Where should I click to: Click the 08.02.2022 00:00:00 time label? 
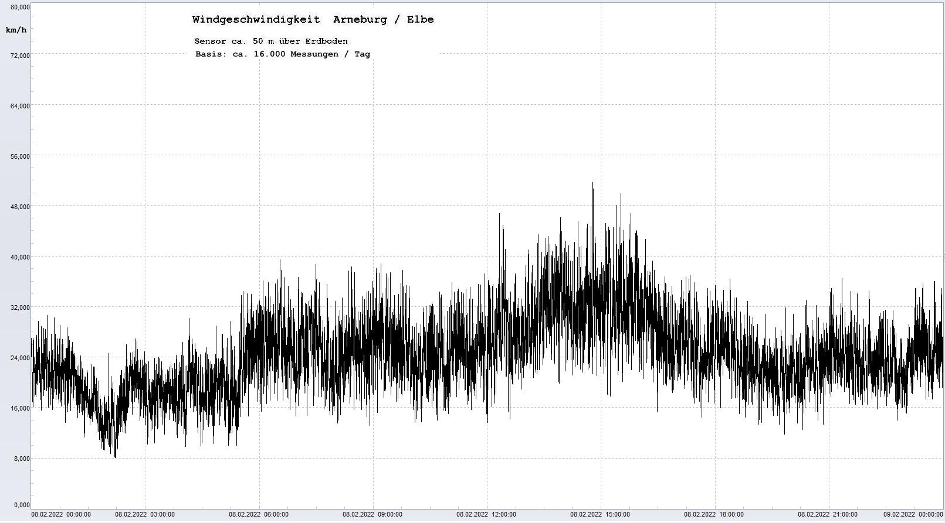(61, 515)
